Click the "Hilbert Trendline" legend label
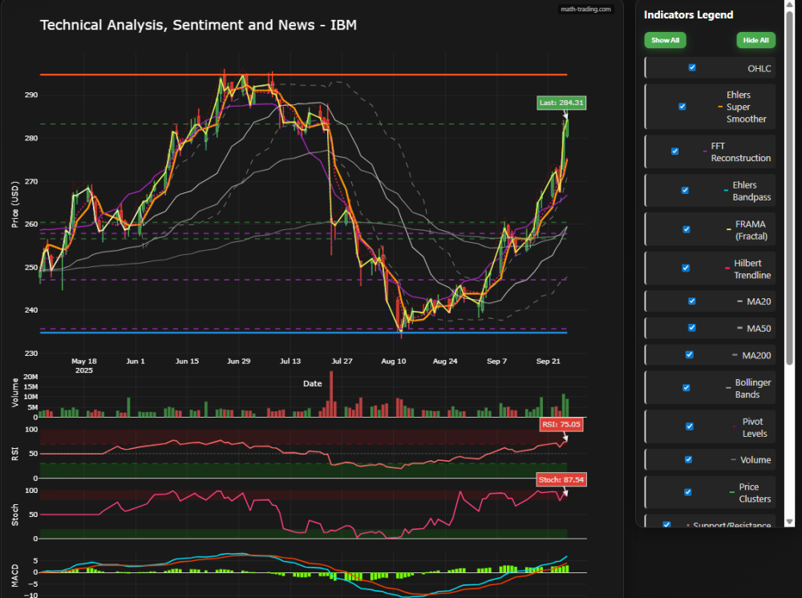The image size is (802, 598). click(752, 269)
